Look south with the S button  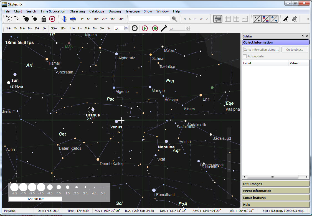[190, 19]
